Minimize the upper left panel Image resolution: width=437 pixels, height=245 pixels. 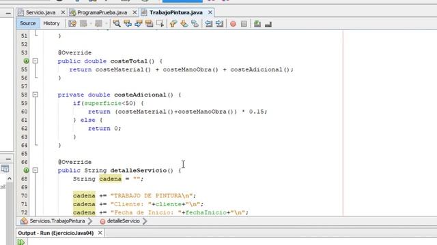click(x=8, y=14)
